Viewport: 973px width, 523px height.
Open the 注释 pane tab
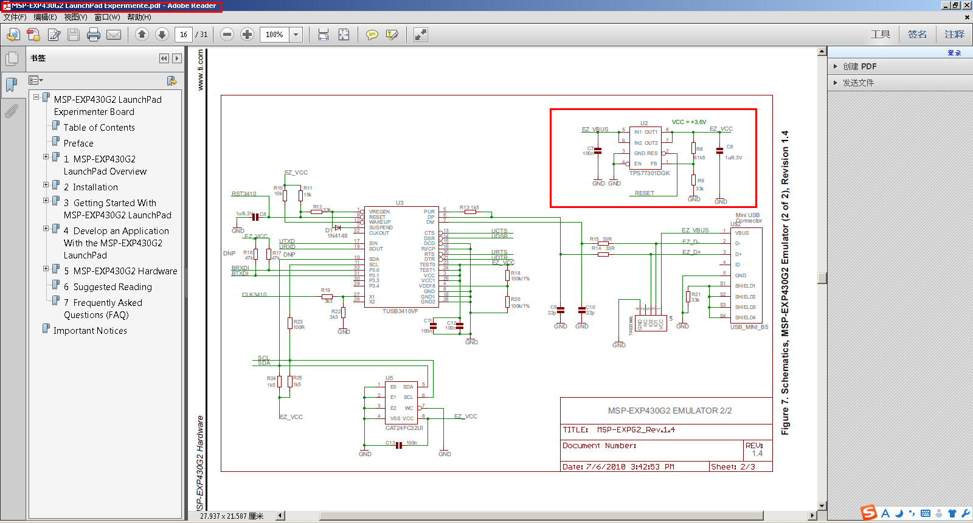pyautogui.click(x=954, y=35)
